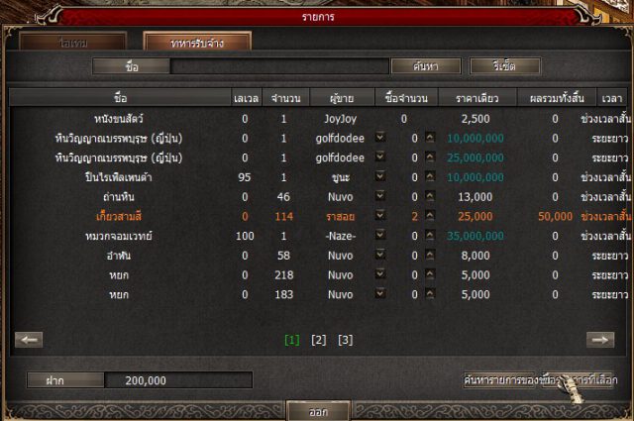The width and height of the screenshot is (634, 421).
Task: Click the ค้นหา search button
Action: pos(426,66)
